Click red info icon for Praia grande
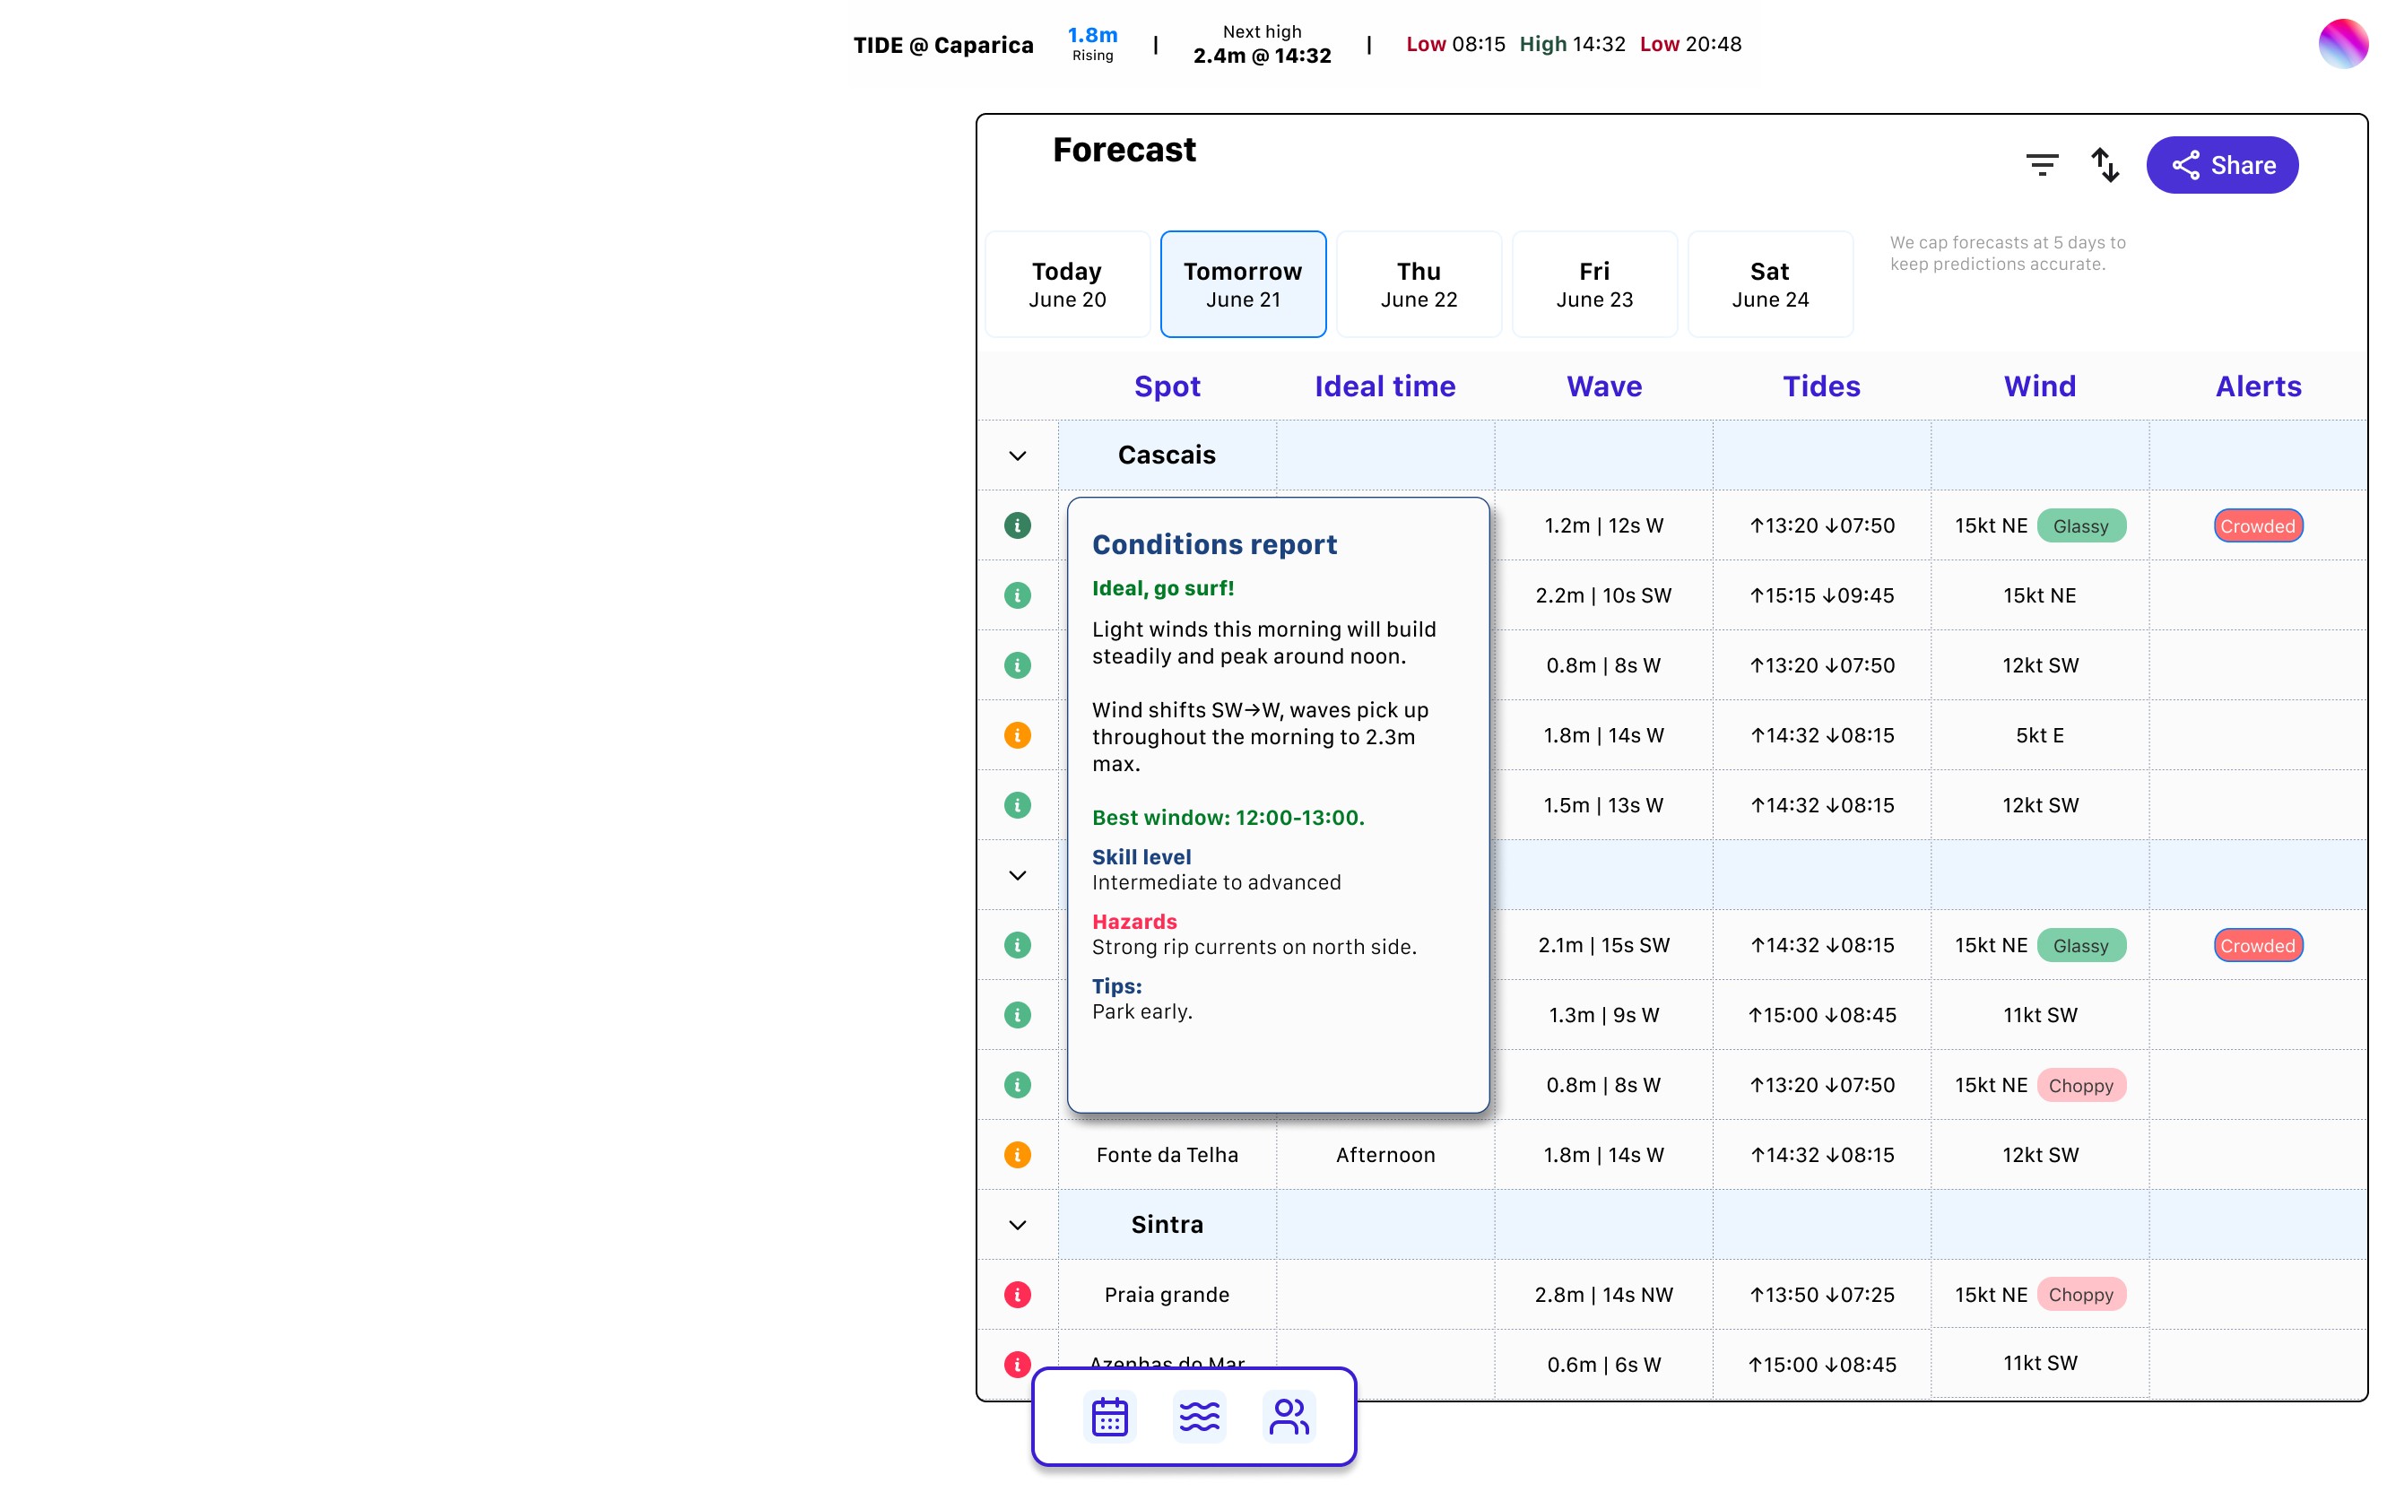Screen dimensions: 2387x1492 [1018, 1295]
